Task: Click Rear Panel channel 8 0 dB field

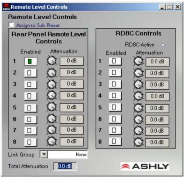Action: tap(72, 142)
